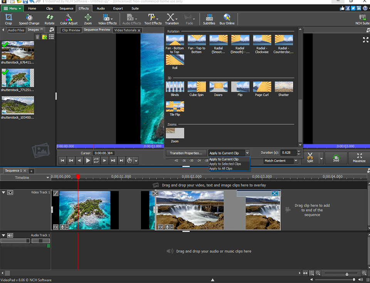Switch to the Clip Preview tab

pos(71,30)
